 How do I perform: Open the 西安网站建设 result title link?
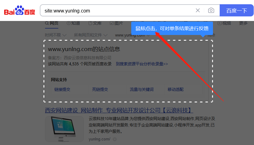pos(119,110)
